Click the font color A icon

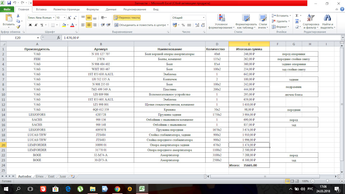pyautogui.click(x=72, y=25)
